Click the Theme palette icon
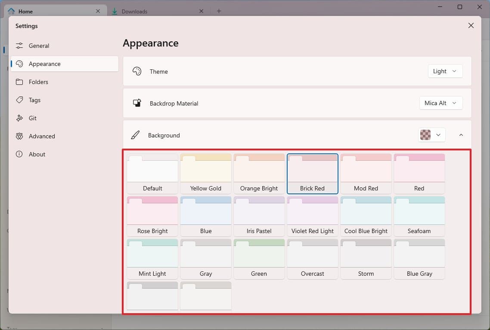This screenshot has height=330, width=490. tap(137, 71)
